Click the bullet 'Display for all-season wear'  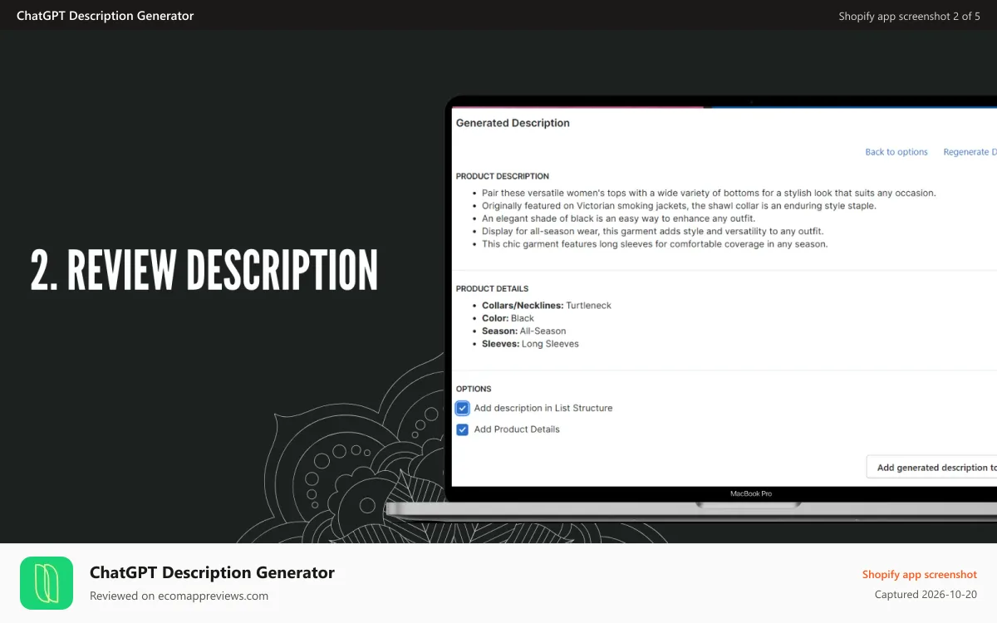(653, 231)
